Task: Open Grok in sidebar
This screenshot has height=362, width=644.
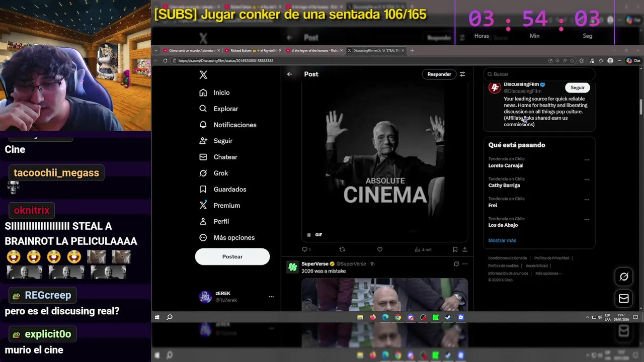Action: [x=213, y=173]
